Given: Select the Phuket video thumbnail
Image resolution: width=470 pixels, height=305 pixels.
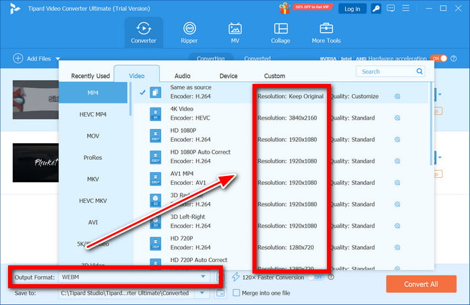Looking at the screenshot, I should click(36, 163).
